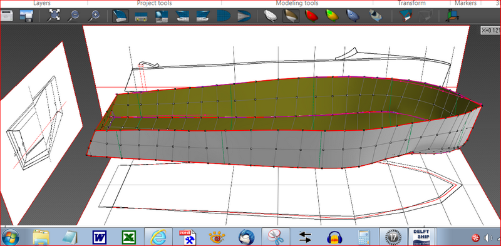Select the perspective view icon
501x246 pixels.
click(x=120, y=15)
